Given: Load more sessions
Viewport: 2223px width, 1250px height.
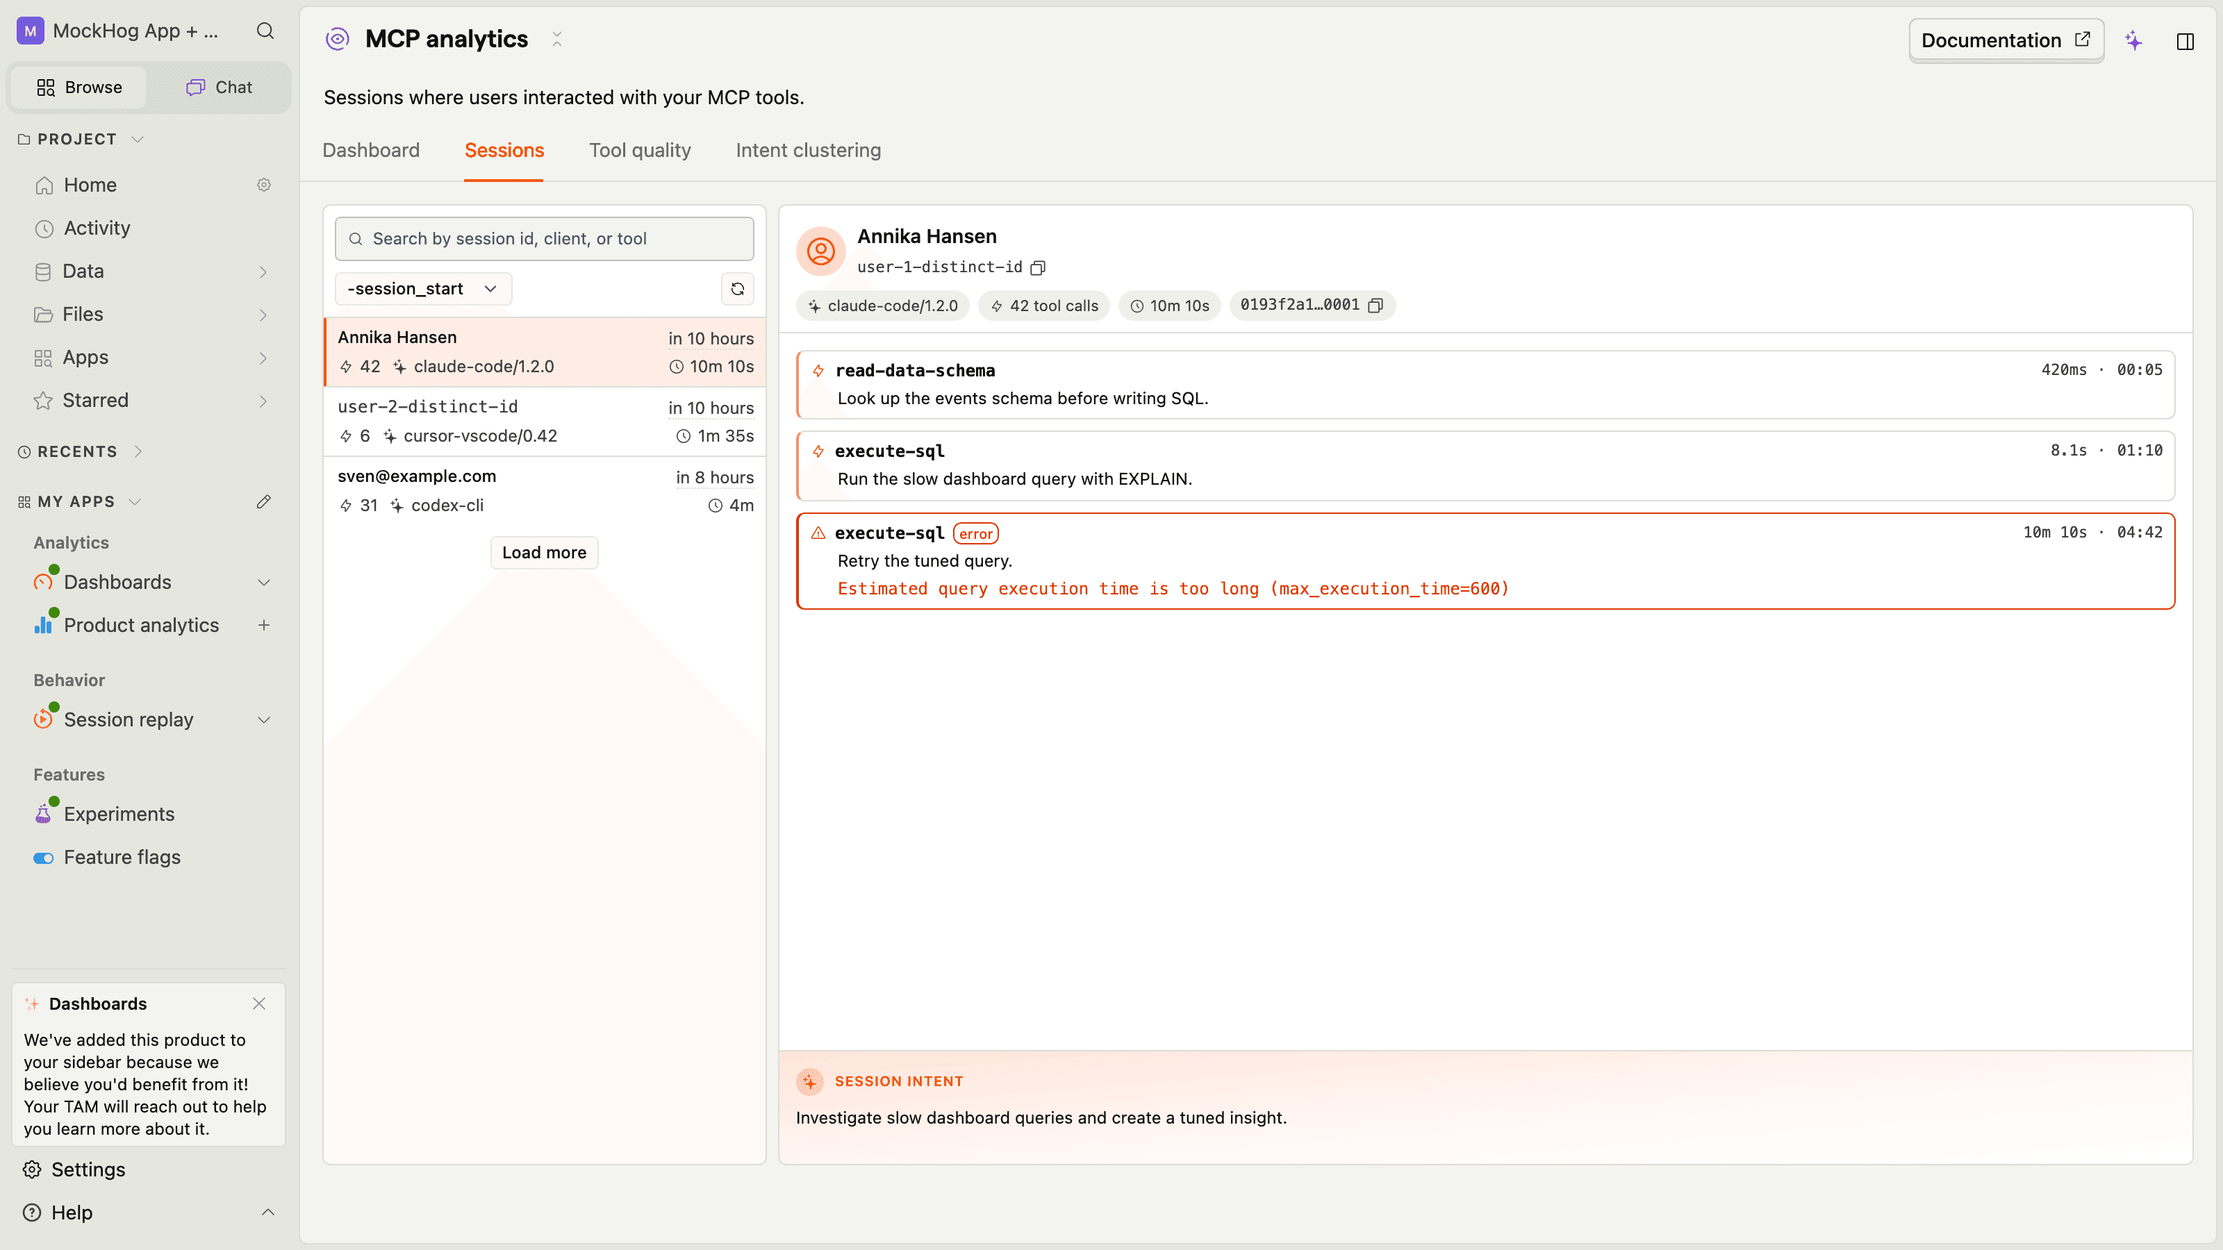Looking at the screenshot, I should 544,552.
